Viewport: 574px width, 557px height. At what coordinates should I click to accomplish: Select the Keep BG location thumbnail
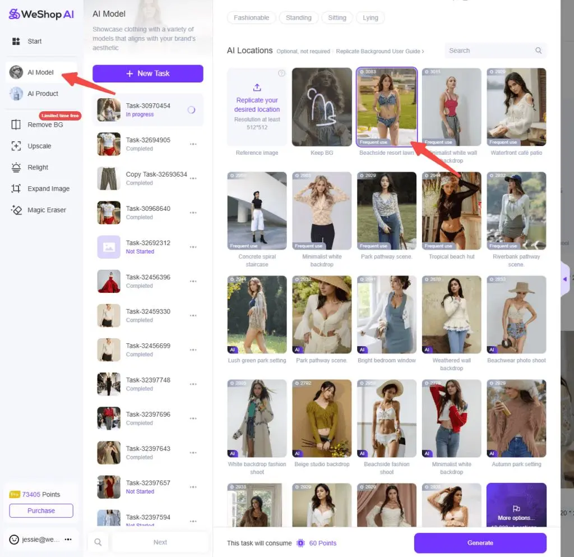point(322,107)
